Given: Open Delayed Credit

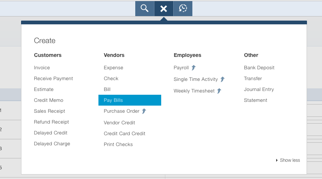Looking at the screenshot, I should [51, 133].
